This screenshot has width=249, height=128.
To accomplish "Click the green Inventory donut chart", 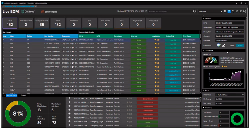I will [237, 119].
